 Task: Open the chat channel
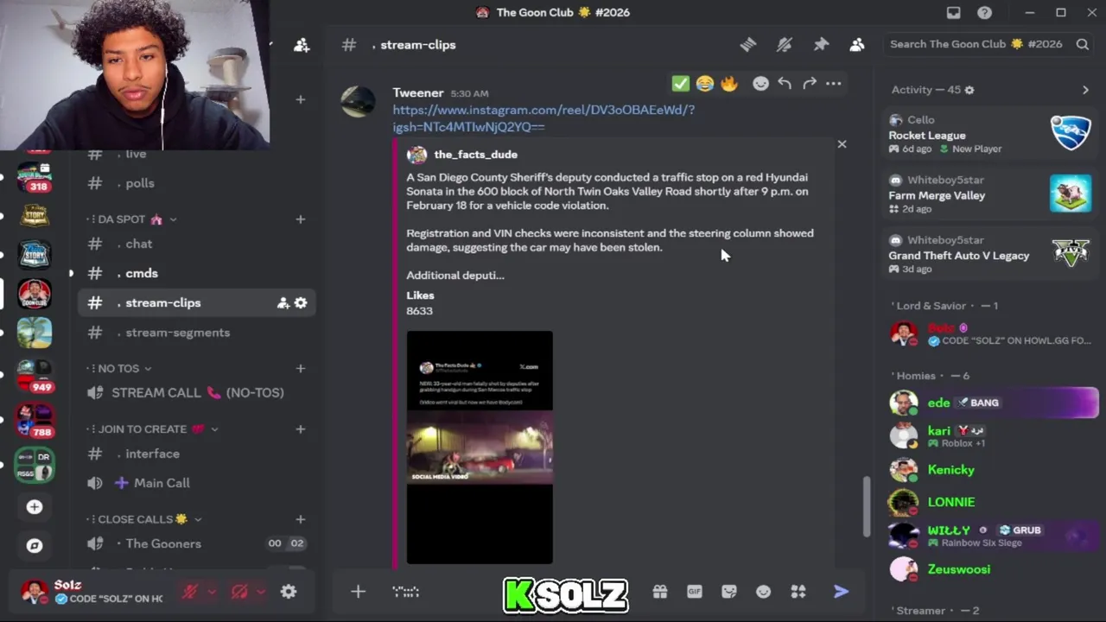[197, 244]
